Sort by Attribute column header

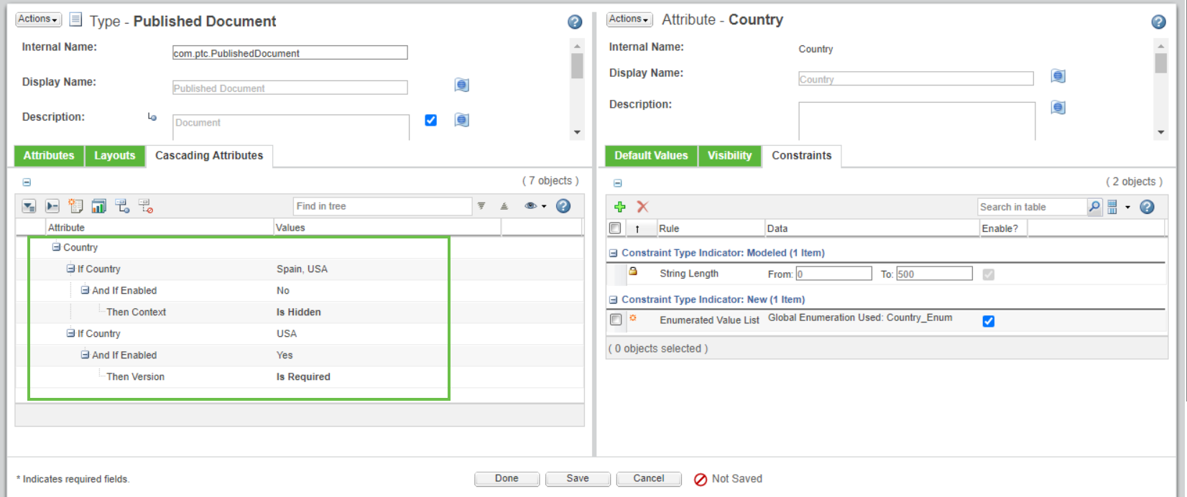point(160,228)
